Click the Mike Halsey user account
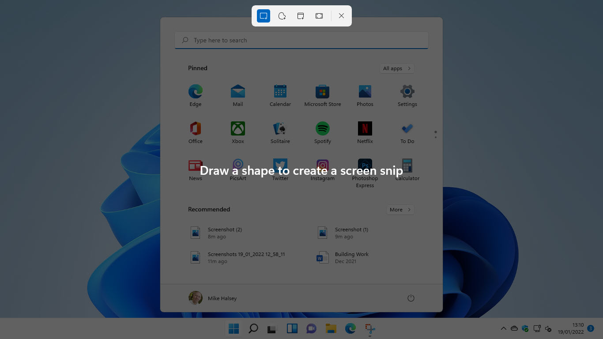Viewport: 603px width, 339px height. click(x=213, y=298)
